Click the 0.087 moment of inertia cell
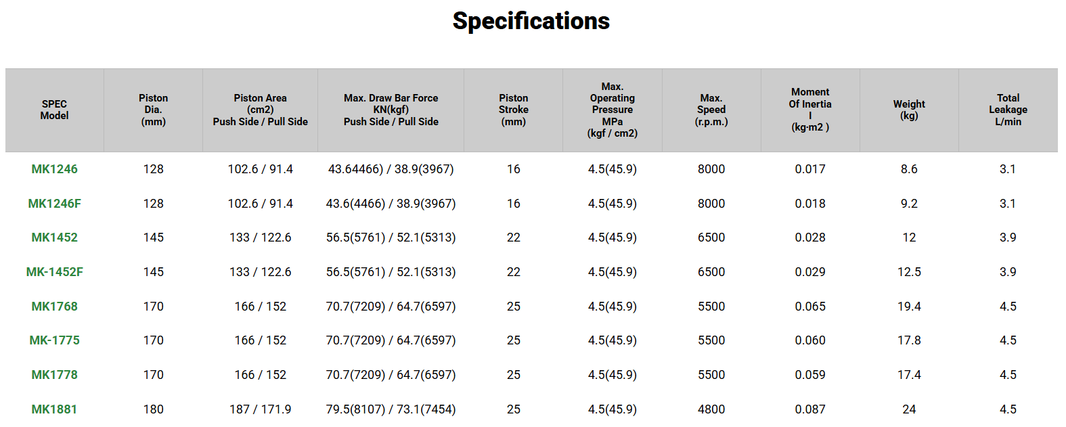The height and width of the screenshot is (427, 1066). pyautogui.click(x=809, y=409)
